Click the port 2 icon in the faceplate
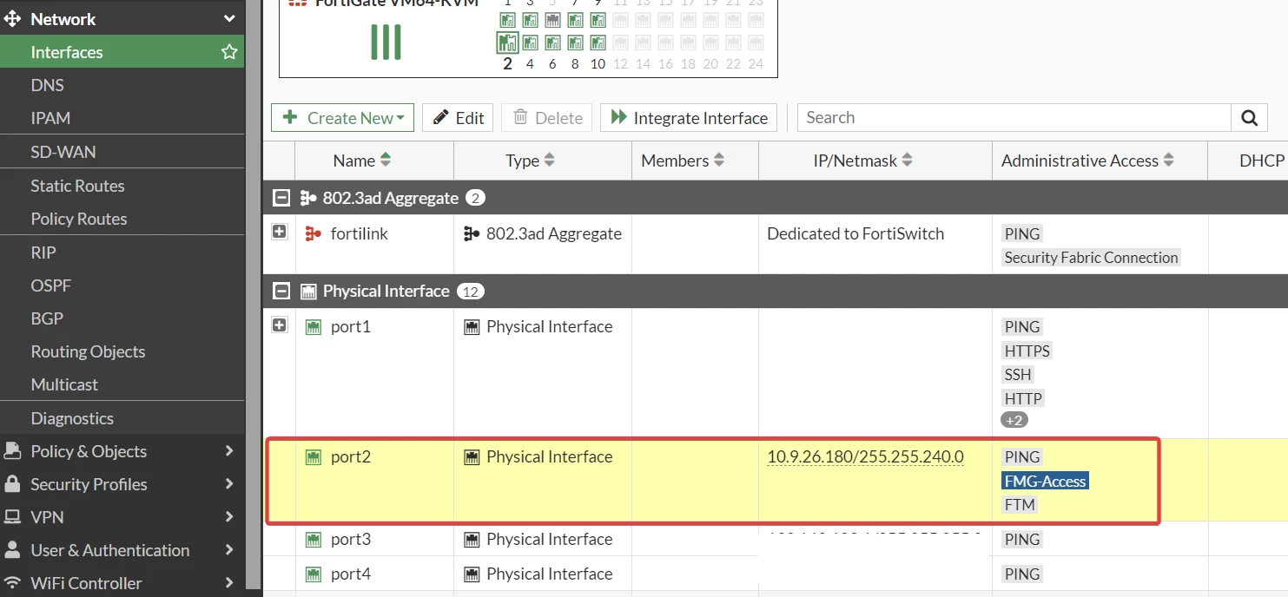Viewport: 1288px width, 597px height. [x=507, y=42]
